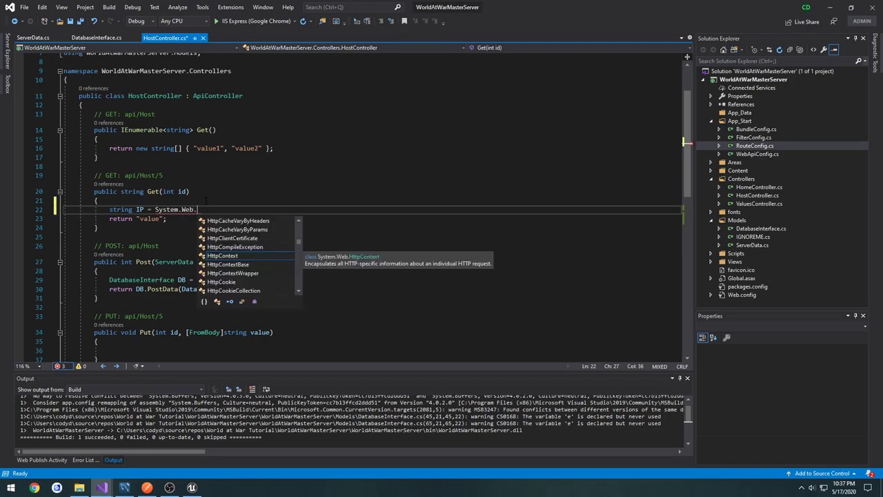The height and width of the screenshot is (497, 883).
Task: Toggle auto-hide pin on Output panel
Action: (x=679, y=378)
